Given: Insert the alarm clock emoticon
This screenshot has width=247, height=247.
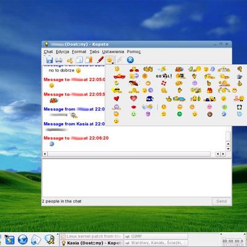Looking at the screenshot, I should tap(240, 107).
